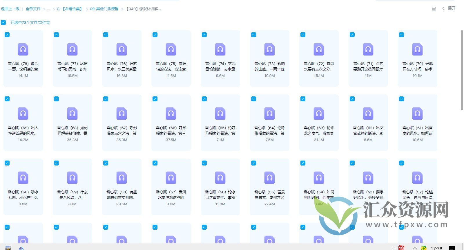Open the 雪心赋 (66) audio icon
The image size is (464, 250).
[171, 114]
